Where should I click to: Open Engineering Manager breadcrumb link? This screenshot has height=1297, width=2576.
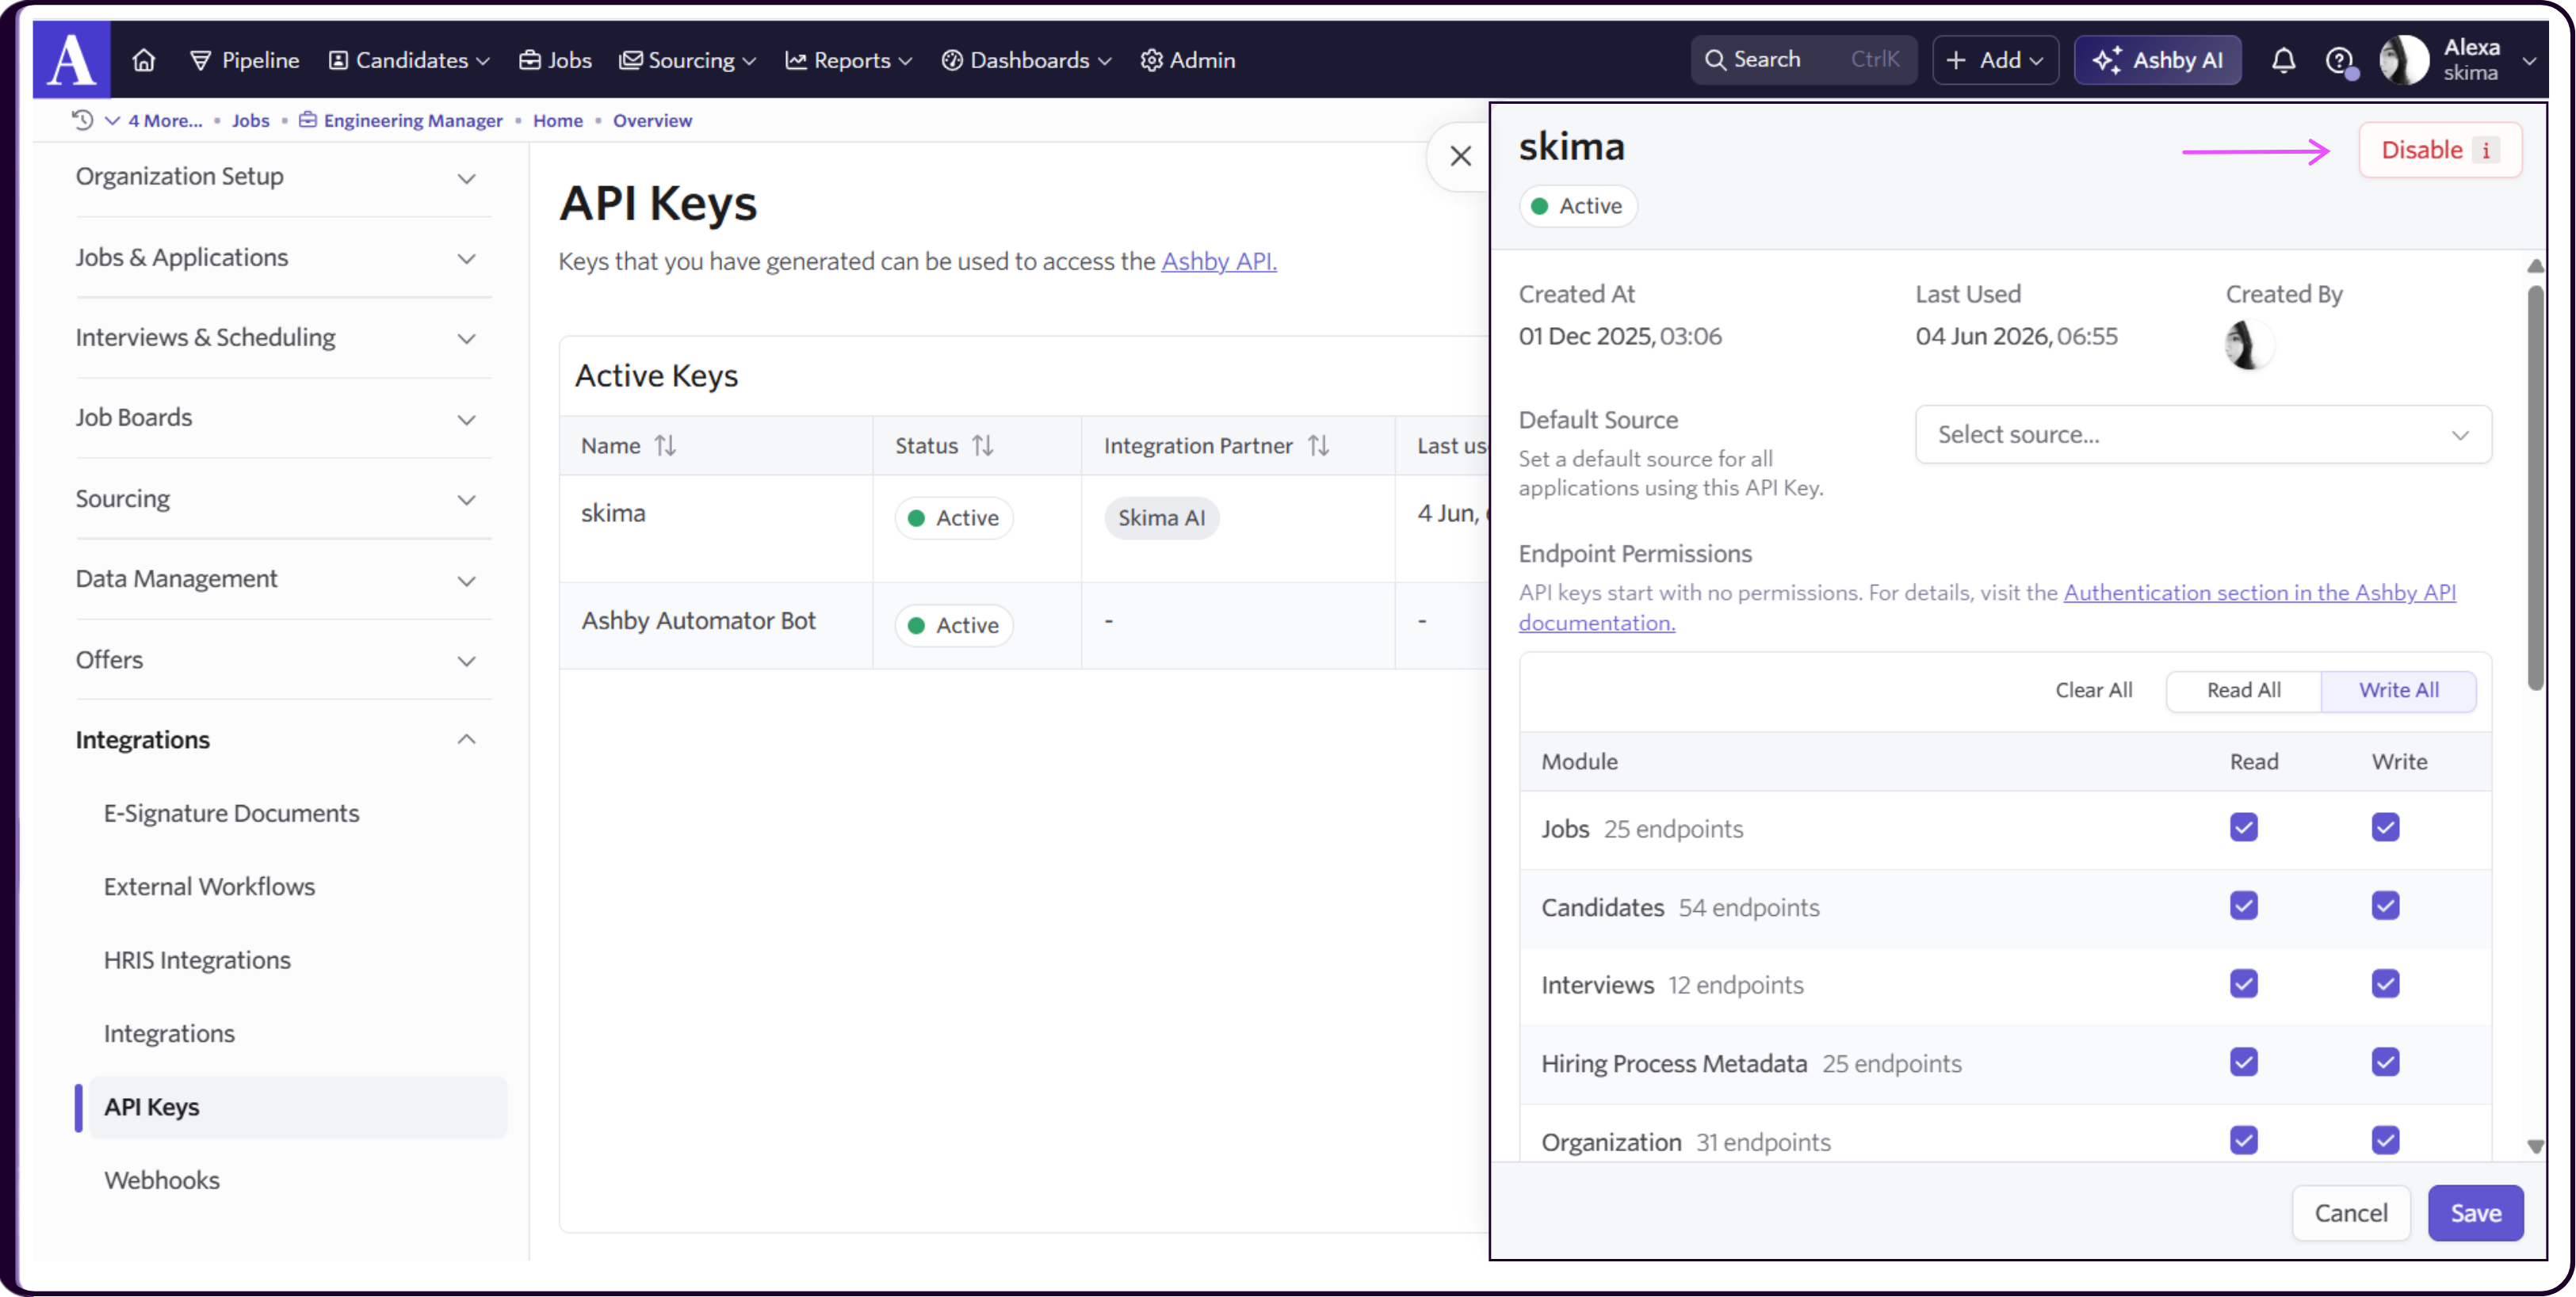401,120
